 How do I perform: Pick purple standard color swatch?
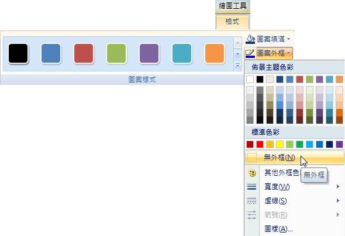pos(340,144)
